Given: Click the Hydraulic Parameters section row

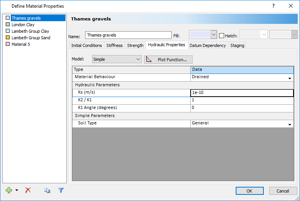Looking at the screenshot, I should pos(183,85).
